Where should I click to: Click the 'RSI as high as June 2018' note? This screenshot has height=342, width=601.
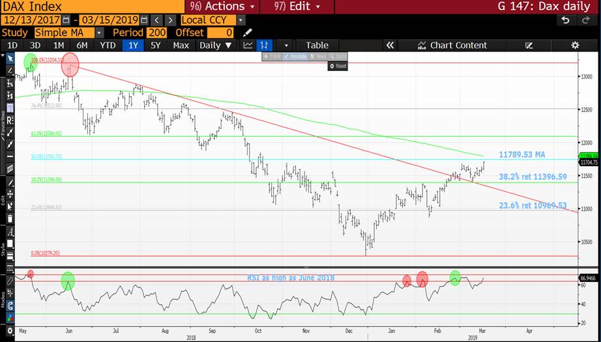click(291, 278)
